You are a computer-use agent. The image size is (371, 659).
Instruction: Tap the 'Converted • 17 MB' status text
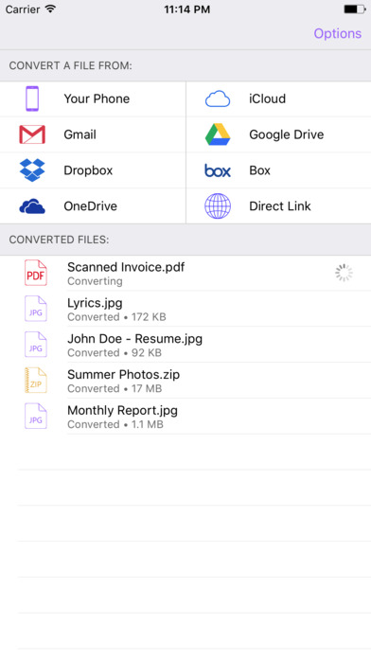point(115,388)
